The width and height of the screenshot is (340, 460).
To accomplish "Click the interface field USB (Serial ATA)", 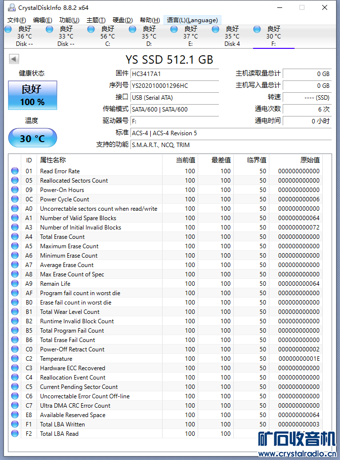I will pyautogui.click(x=174, y=97).
